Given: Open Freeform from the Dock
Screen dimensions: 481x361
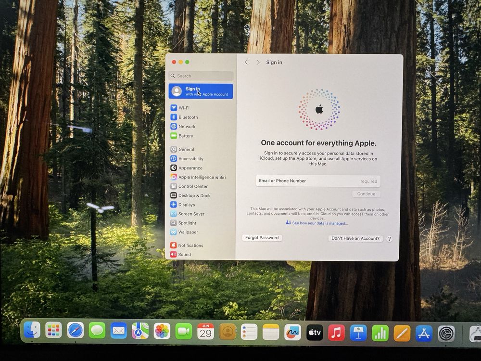Looking at the screenshot, I should [292, 333].
